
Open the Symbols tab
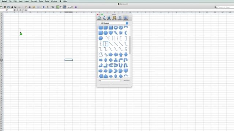120,18
